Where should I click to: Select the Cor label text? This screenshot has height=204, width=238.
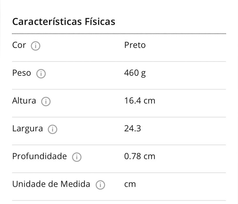click(x=19, y=45)
